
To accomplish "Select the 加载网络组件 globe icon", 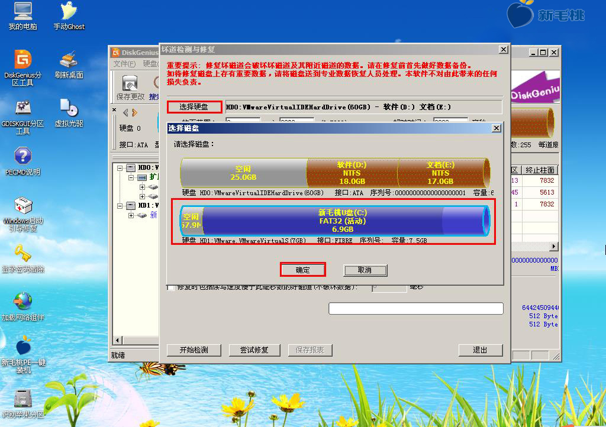I will [x=23, y=307].
